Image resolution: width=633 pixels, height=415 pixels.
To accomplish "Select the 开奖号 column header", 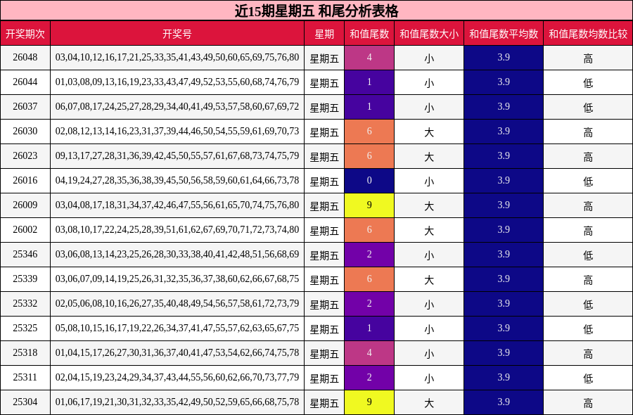I will [x=176, y=32].
